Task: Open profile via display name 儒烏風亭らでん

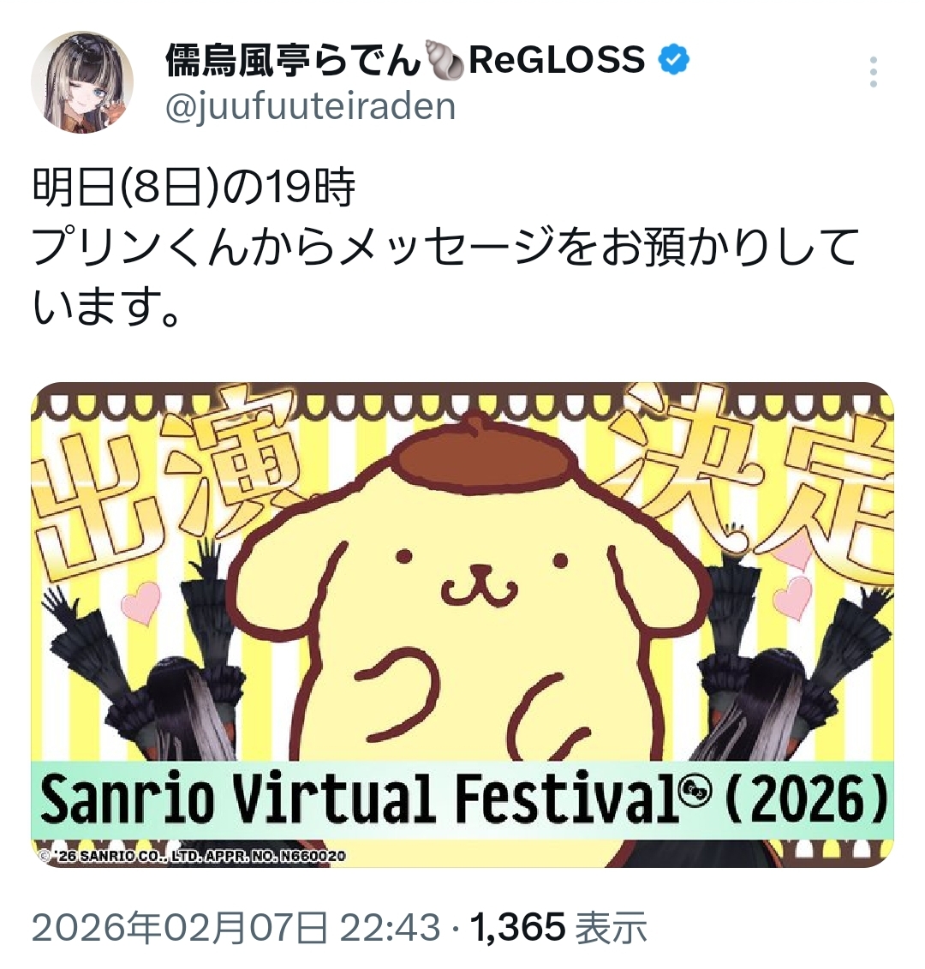Action: click(x=293, y=61)
